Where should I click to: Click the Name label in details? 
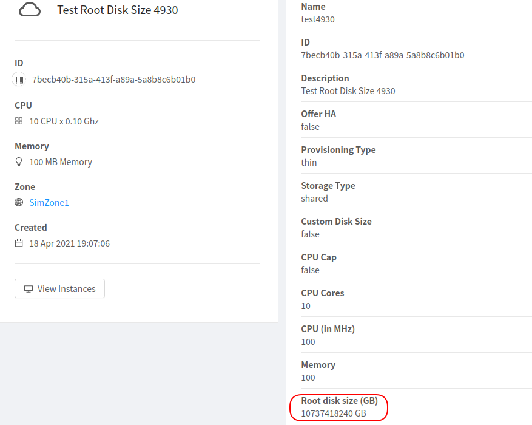pyautogui.click(x=313, y=7)
